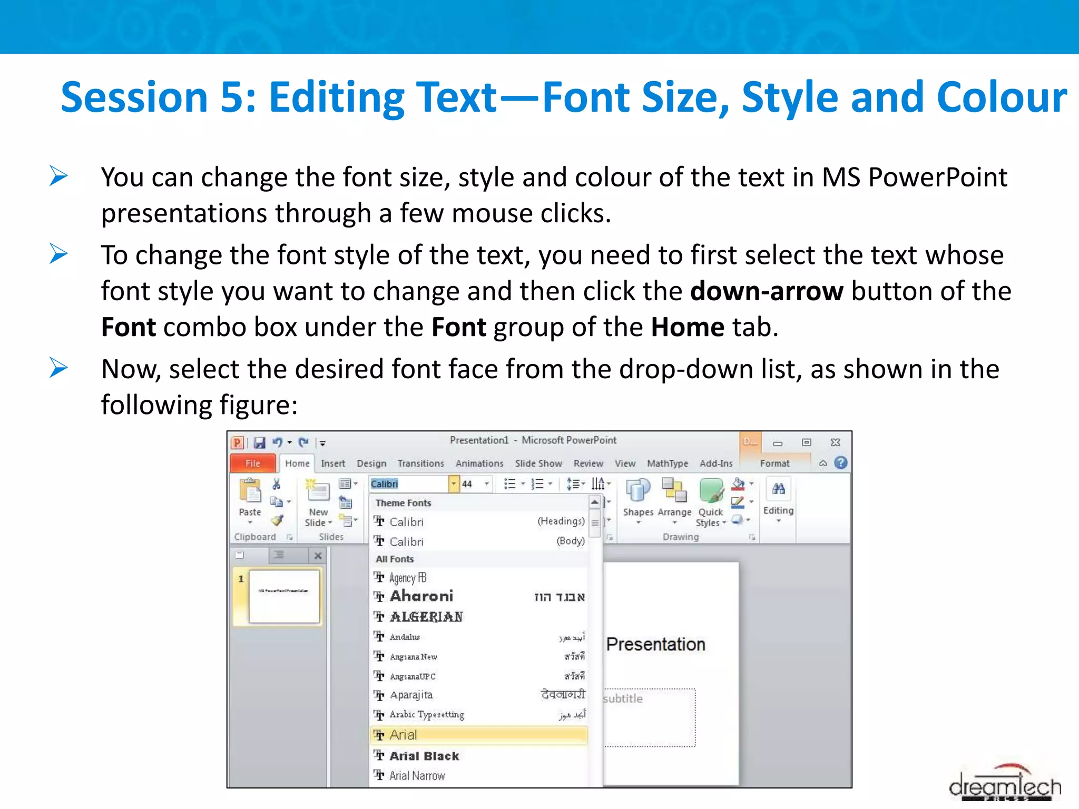Expand the font size 44 dropdown
The width and height of the screenshot is (1079, 809).
tap(487, 484)
